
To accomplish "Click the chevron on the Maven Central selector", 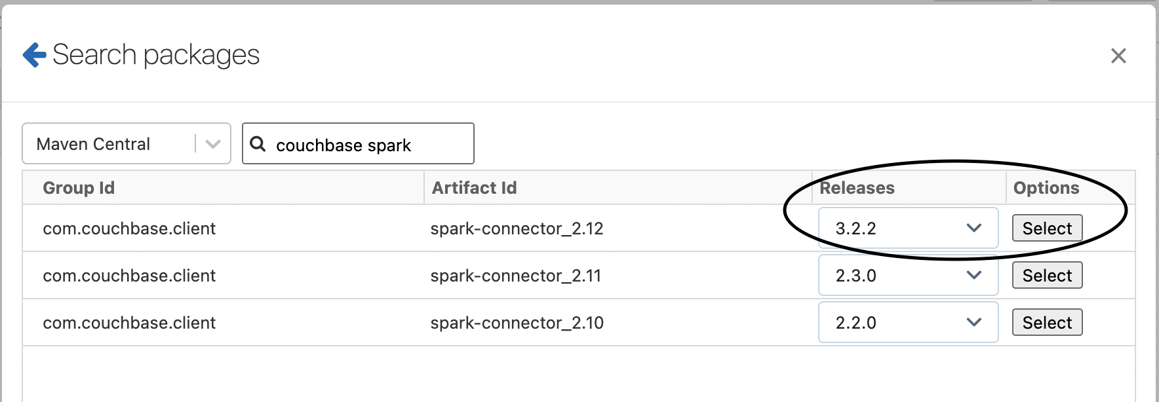I will pyautogui.click(x=213, y=143).
